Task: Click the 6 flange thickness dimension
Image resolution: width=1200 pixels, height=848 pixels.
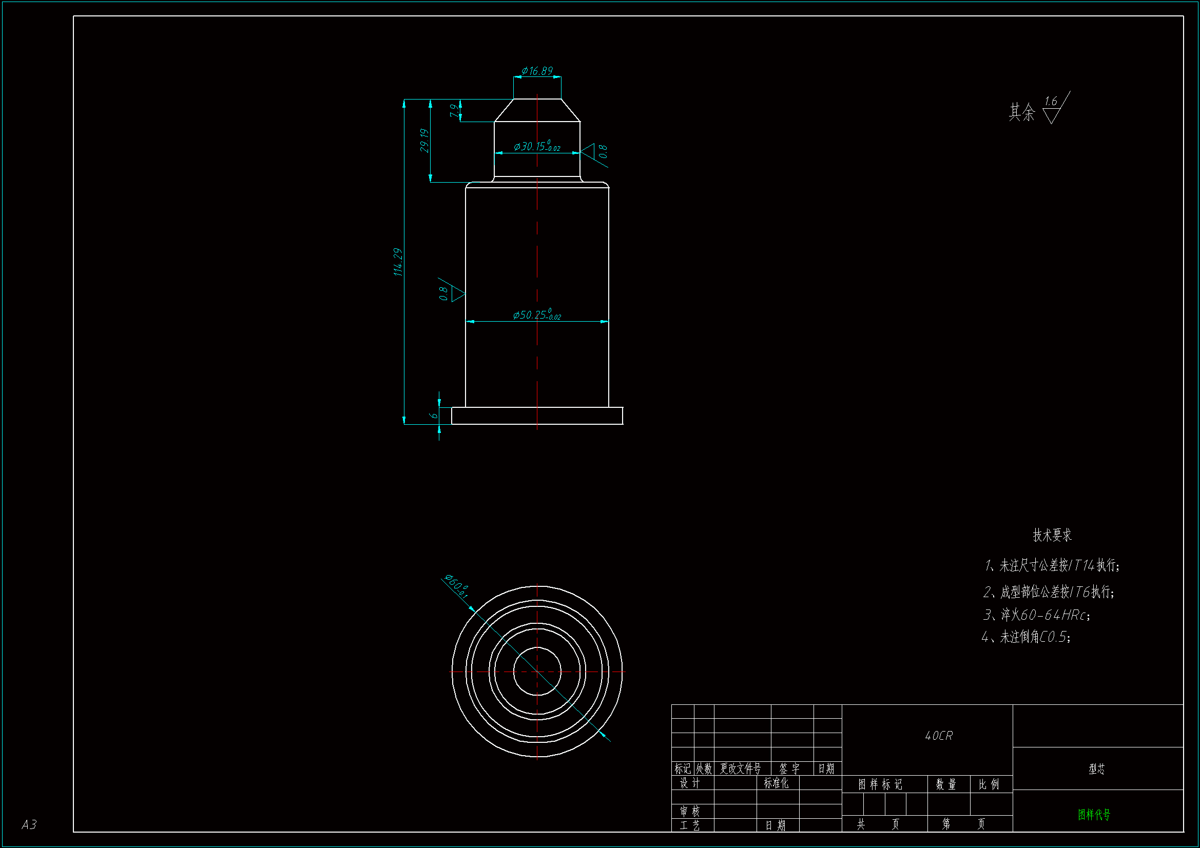Action: [433, 416]
